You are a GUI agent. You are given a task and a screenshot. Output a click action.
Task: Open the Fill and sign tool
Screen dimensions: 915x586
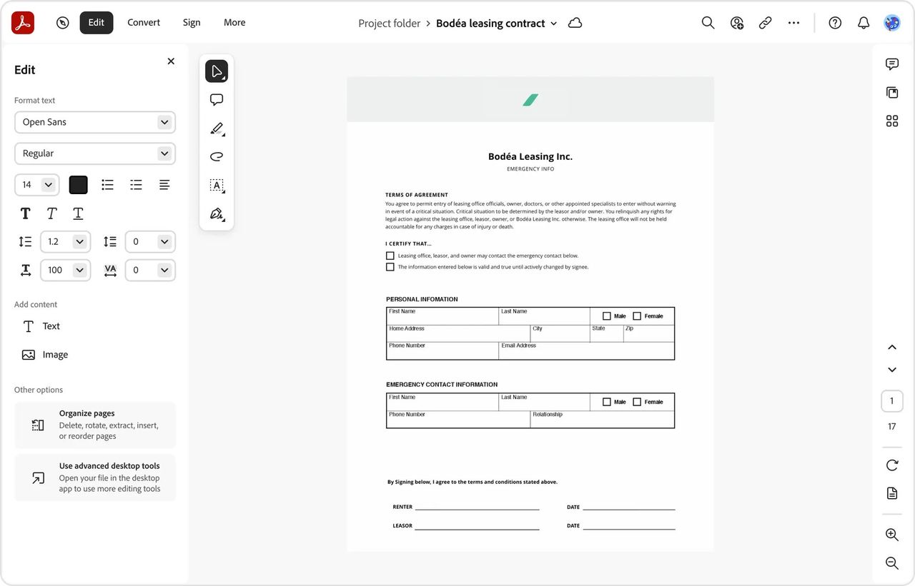coord(217,213)
